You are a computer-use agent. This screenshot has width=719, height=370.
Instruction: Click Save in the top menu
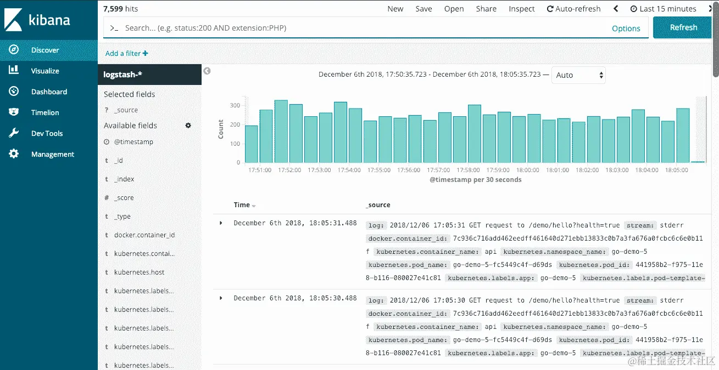[x=423, y=9]
